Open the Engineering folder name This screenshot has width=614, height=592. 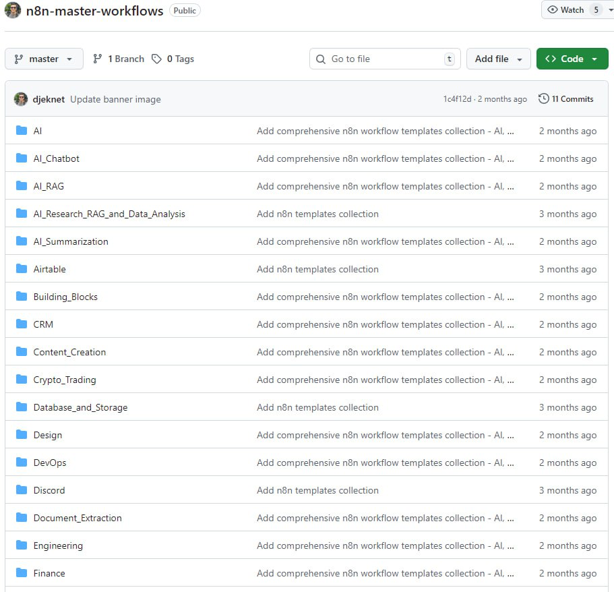[x=58, y=545]
